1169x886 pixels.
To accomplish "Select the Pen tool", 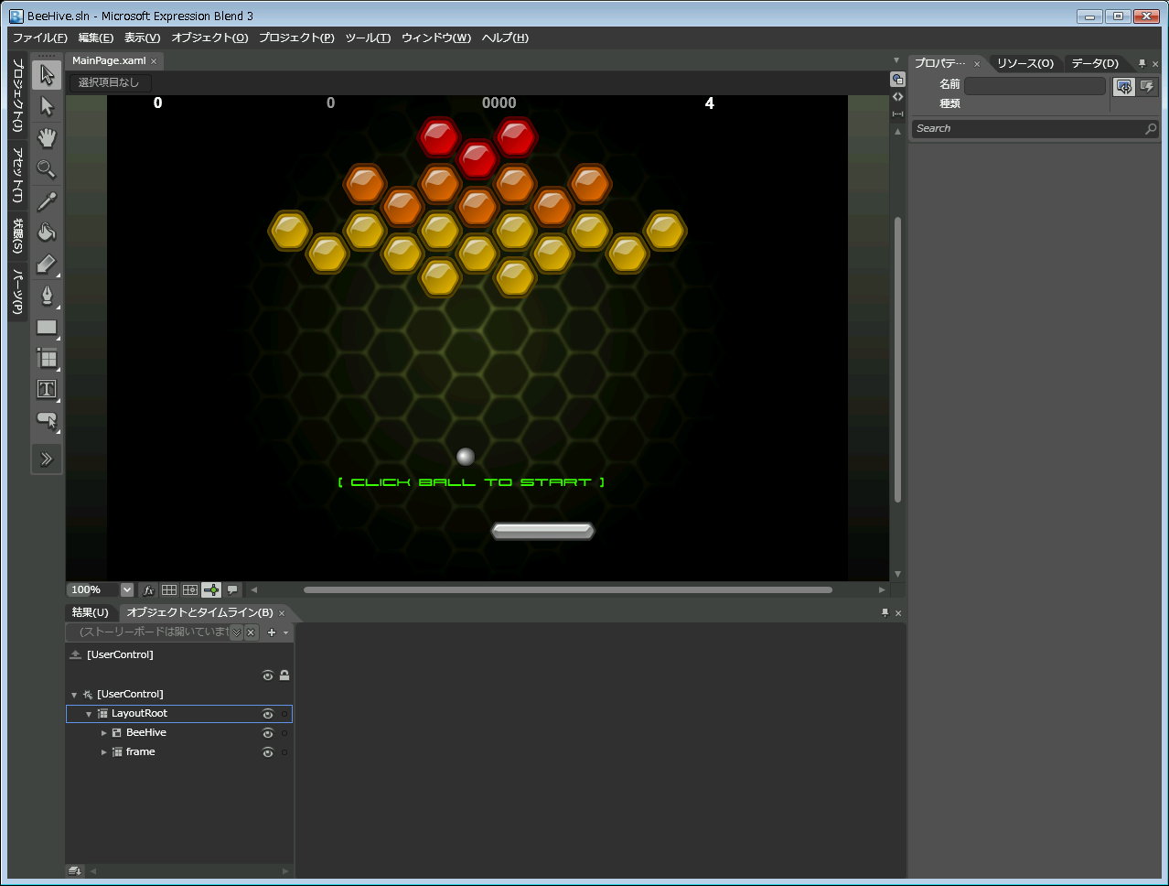I will click(47, 295).
